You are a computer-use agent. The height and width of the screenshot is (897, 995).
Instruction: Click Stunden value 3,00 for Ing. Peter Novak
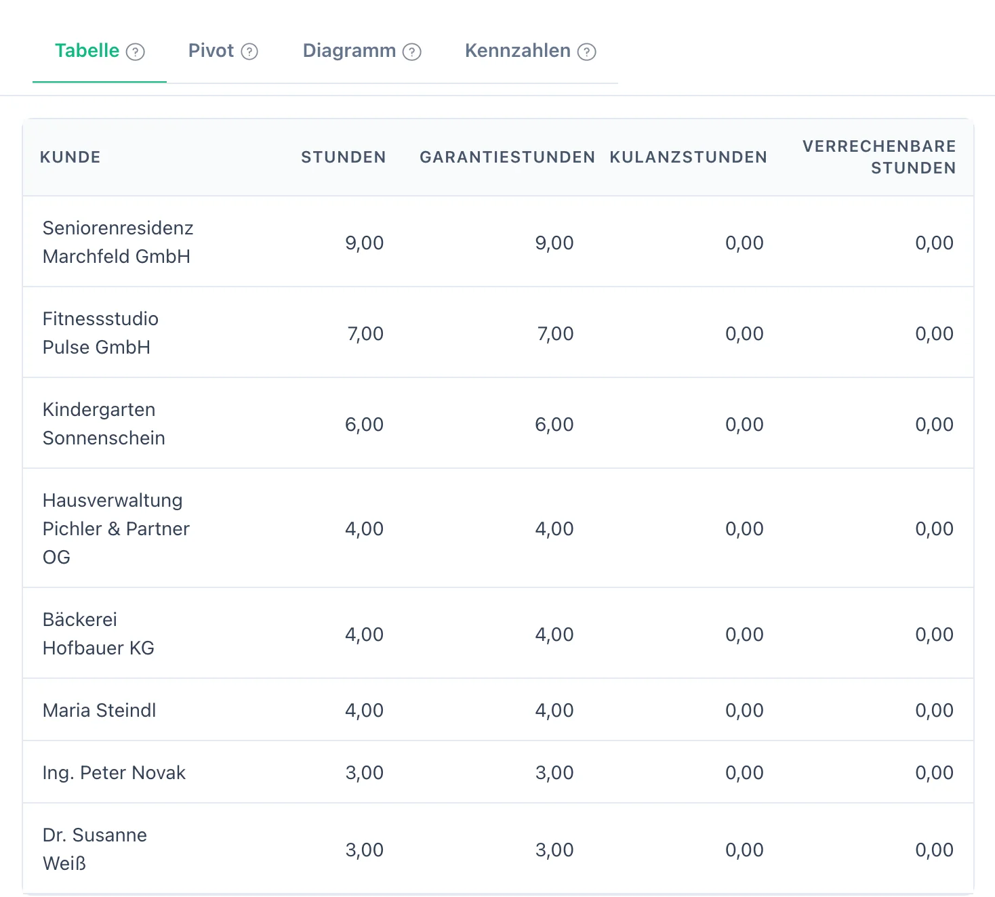[x=365, y=773]
